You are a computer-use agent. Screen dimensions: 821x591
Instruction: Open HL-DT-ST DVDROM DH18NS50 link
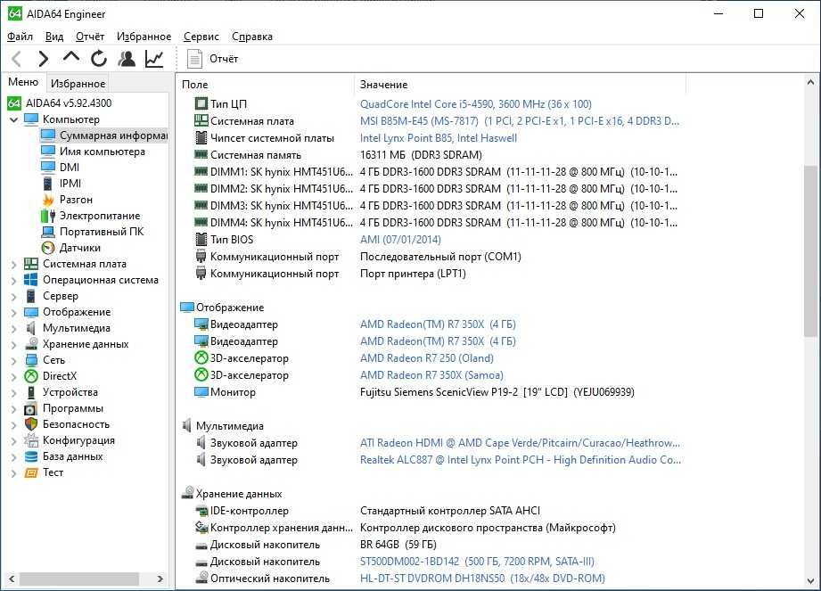coord(482,579)
